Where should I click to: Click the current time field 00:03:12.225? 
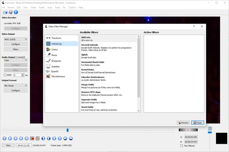[24, 146]
